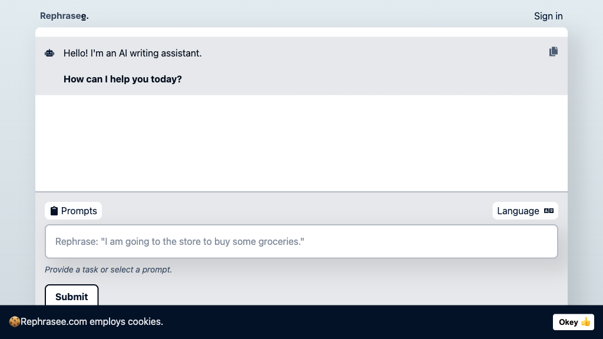Focus the Rephrase text input field
Screen dimensions: 603x339
[x=301, y=241]
